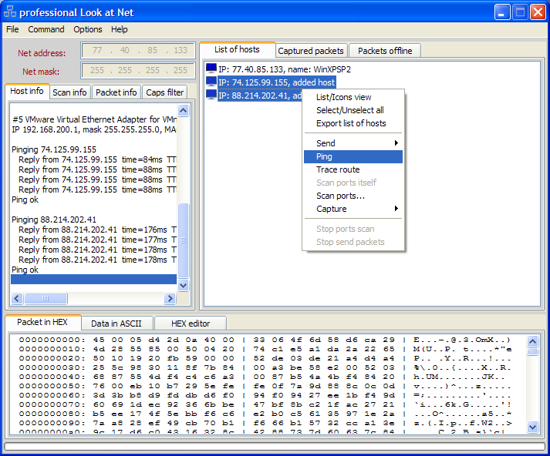Click the 'Pinging 88.214.202.41' line
The height and width of the screenshot is (456, 550).
tap(54, 220)
